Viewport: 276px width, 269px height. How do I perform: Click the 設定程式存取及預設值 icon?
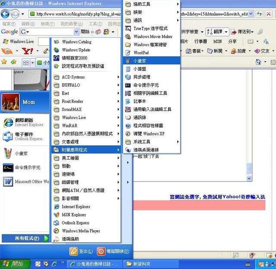coord(56,66)
